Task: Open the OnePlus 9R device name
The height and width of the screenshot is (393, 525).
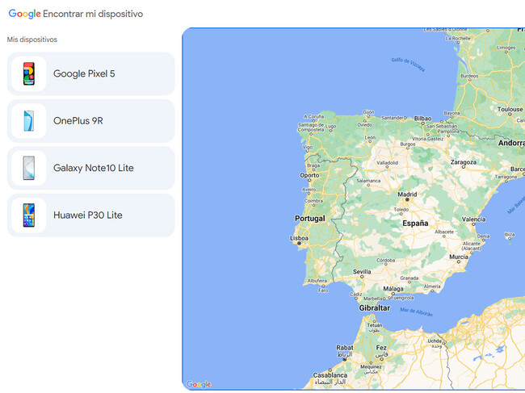Action: 78,121
